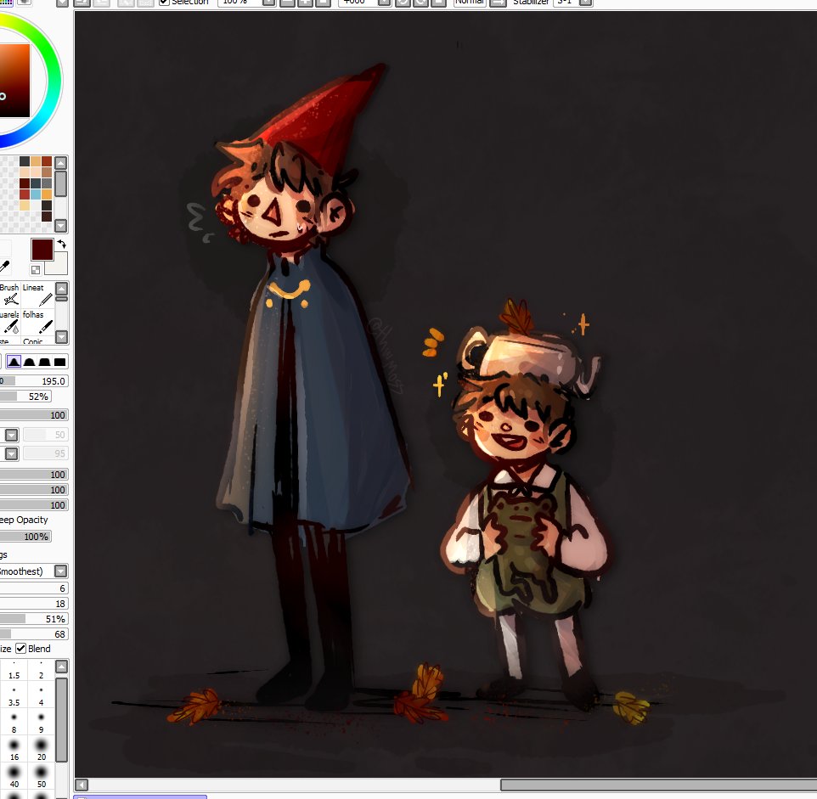
Task: Click the slider showing value 6
Action: coord(34,588)
